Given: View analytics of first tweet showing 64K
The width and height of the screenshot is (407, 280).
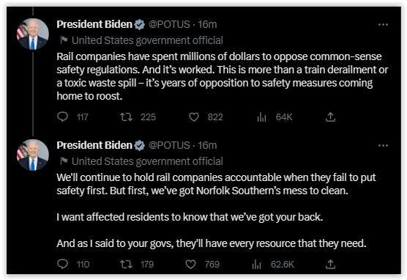Looking at the screenshot, I should click(x=261, y=117).
